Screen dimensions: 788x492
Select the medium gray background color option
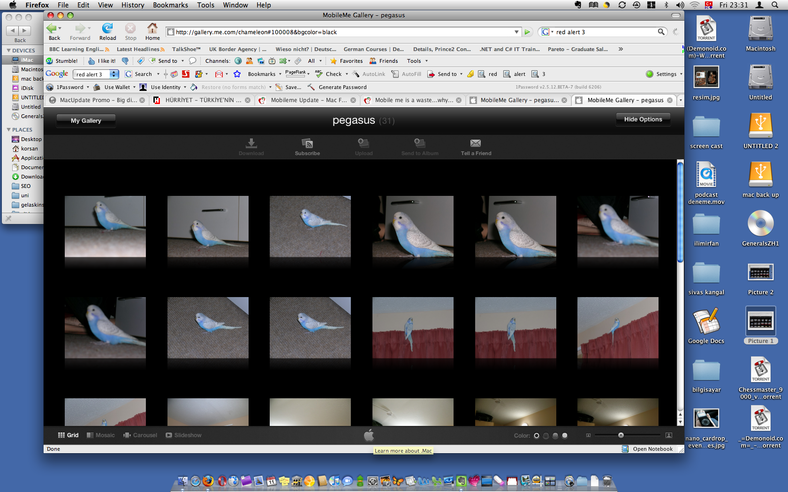(555, 436)
